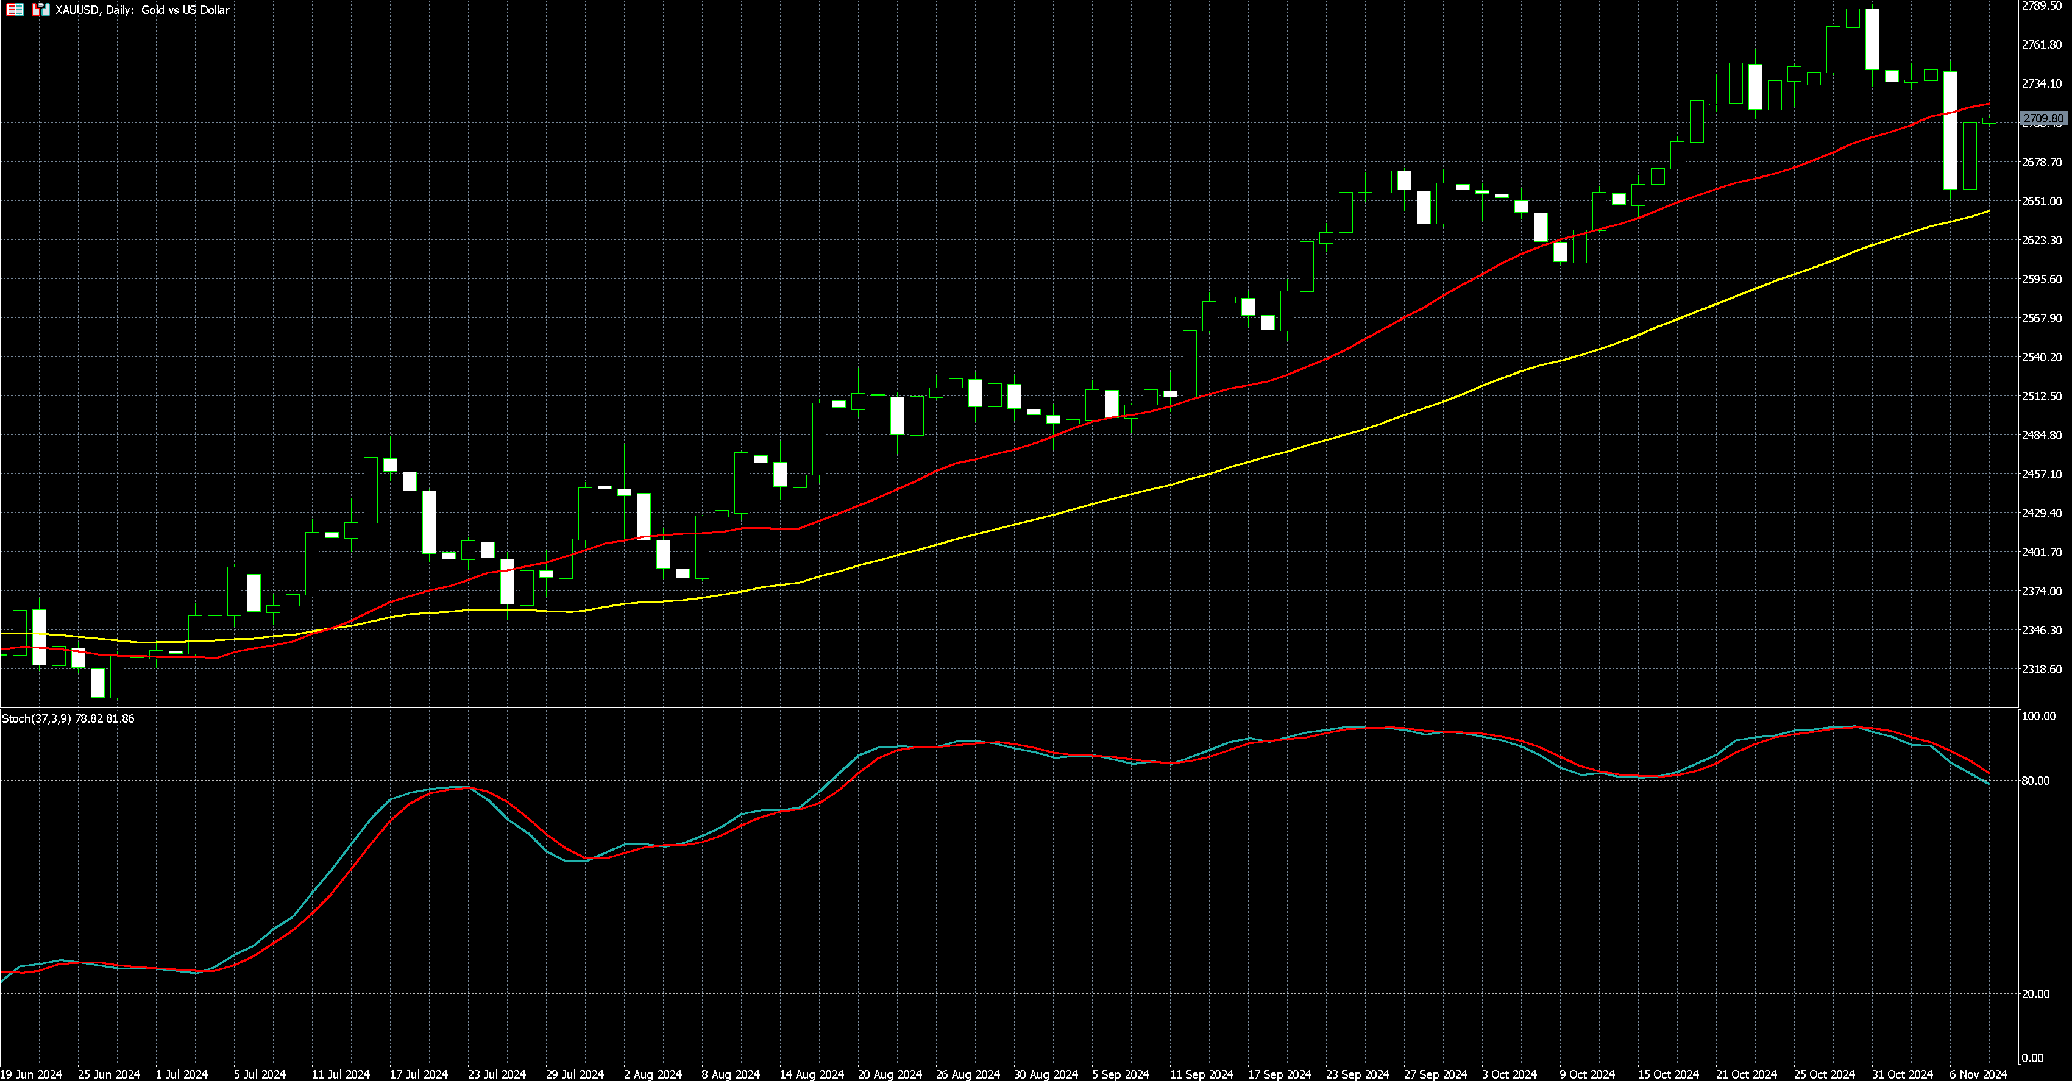Viewport: 2072px width, 1081px height.
Task: Click the 2318.60 price scale label
Action: click(x=2042, y=668)
